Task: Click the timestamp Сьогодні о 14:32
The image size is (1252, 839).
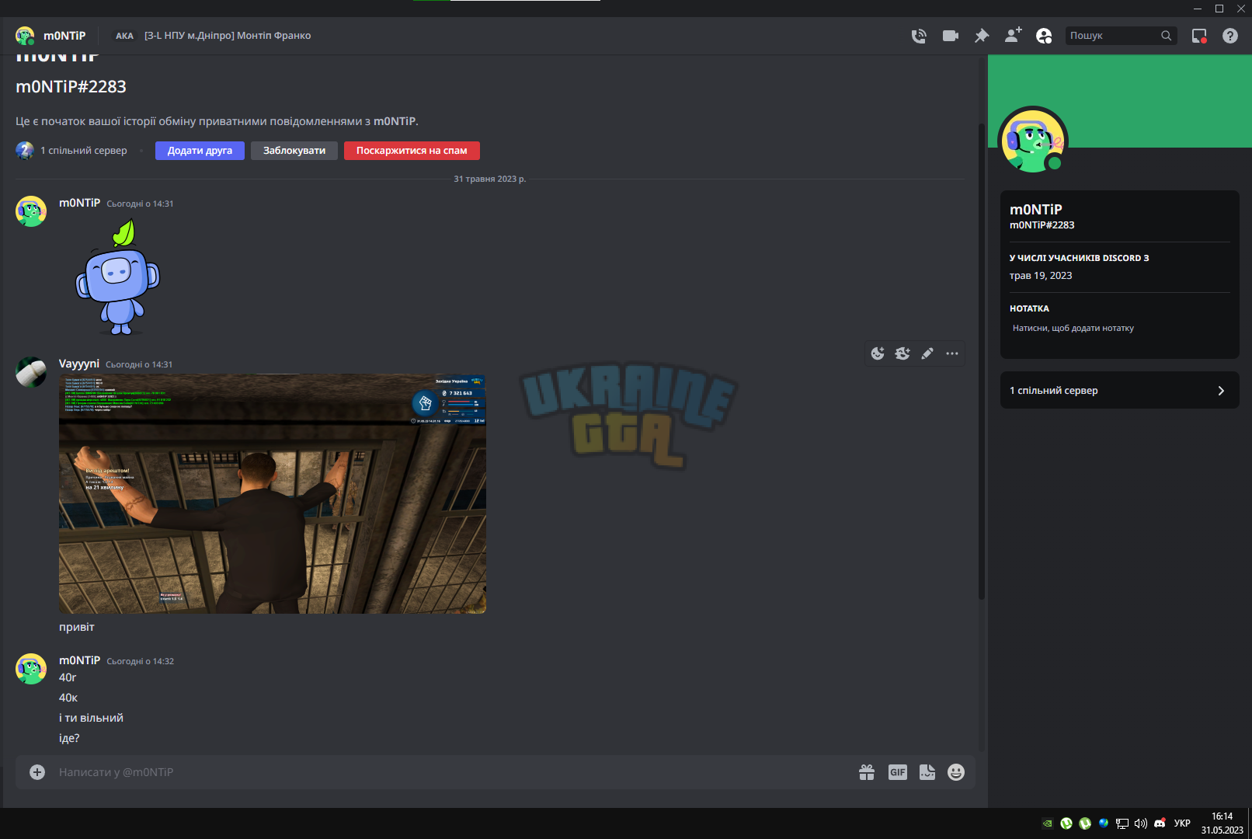Action: [141, 661]
